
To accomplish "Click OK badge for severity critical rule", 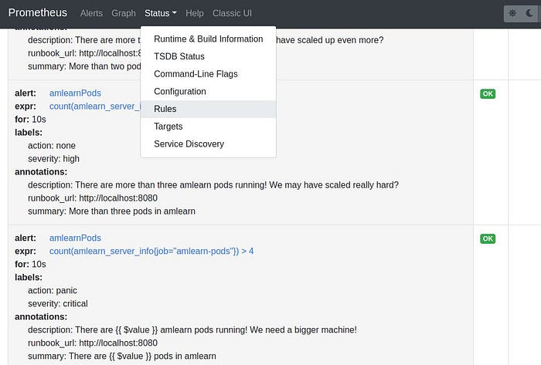I will click(488, 238).
